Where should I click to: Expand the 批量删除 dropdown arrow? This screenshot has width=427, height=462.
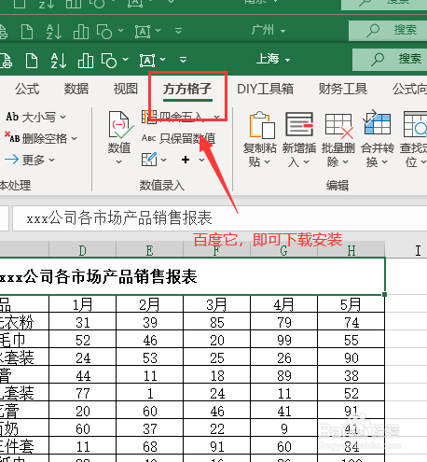[x=345, y=161]
